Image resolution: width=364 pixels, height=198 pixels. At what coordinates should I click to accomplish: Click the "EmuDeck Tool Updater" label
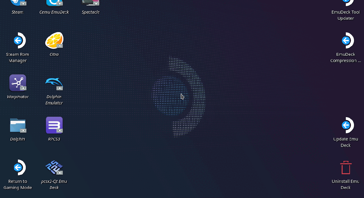(x=346, y=15)
